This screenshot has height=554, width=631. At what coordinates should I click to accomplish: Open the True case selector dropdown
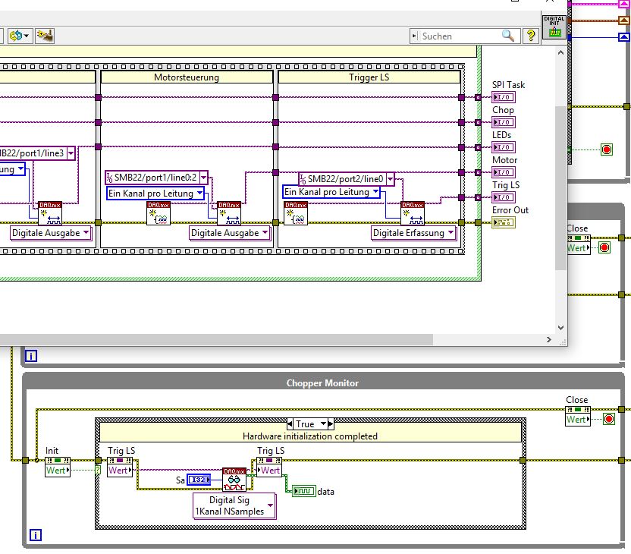(323, 423)
